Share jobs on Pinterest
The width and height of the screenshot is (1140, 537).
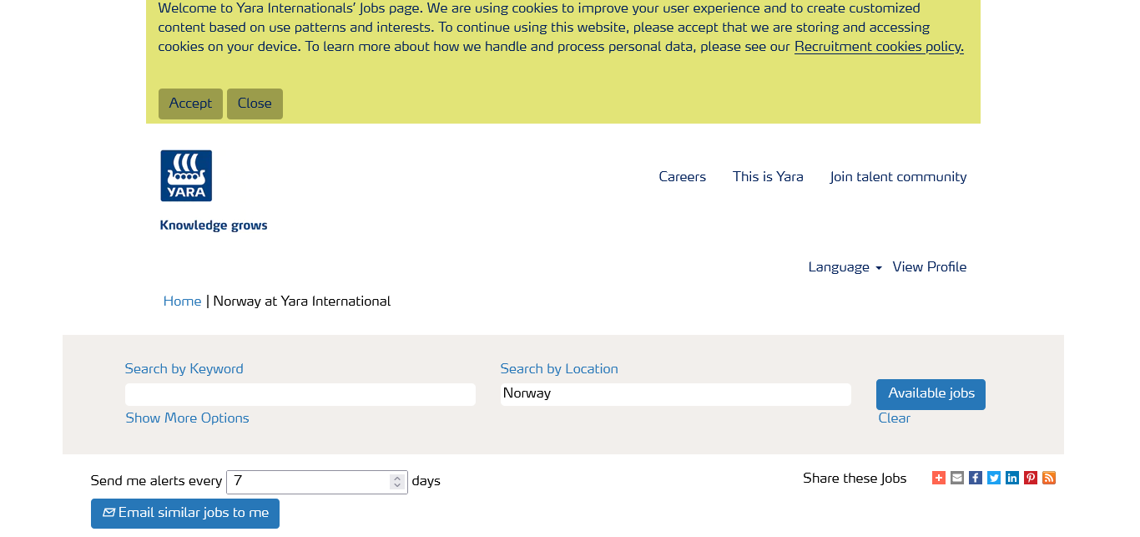[1031, 478]
